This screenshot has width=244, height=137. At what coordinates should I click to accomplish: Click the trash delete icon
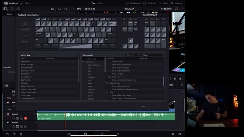coord(21,134)
